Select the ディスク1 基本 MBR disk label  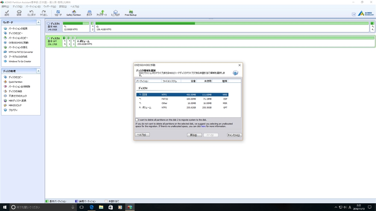pos(54,26)
